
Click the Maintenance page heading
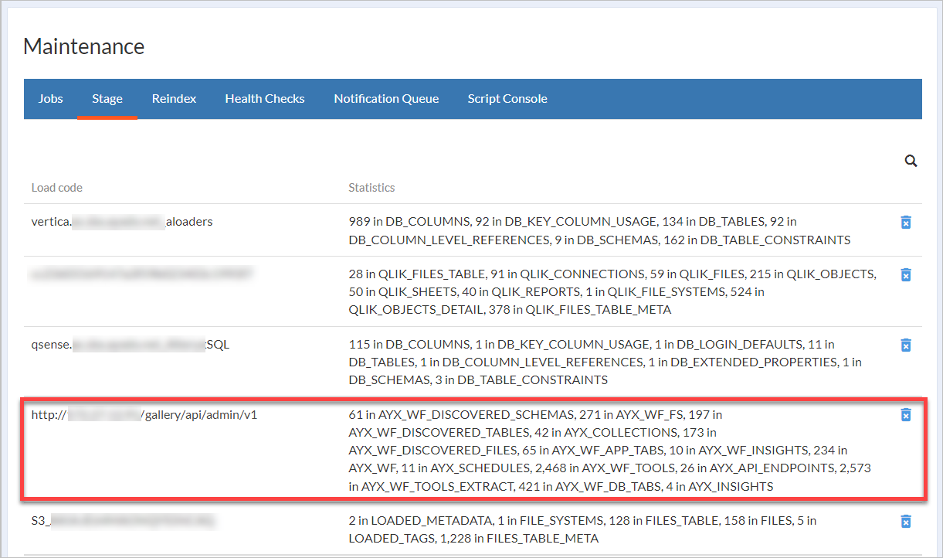pyautogui.click(x=83, y=46)
